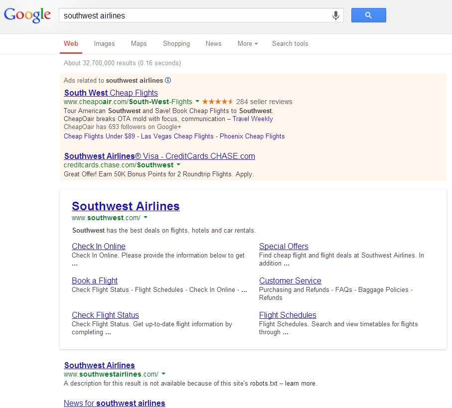
Task: Activate voice search microphone icon
Action: (x=335, y=15)
